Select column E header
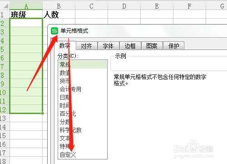Viewport: 227px width, 164px height. click(157, 6)
